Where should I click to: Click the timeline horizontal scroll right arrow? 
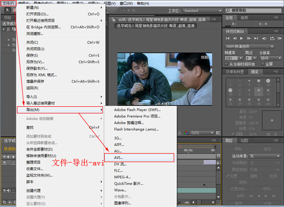pos(213,202)
